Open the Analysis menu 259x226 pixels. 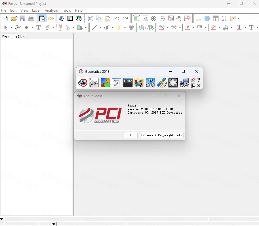click(x=51, y=10)
